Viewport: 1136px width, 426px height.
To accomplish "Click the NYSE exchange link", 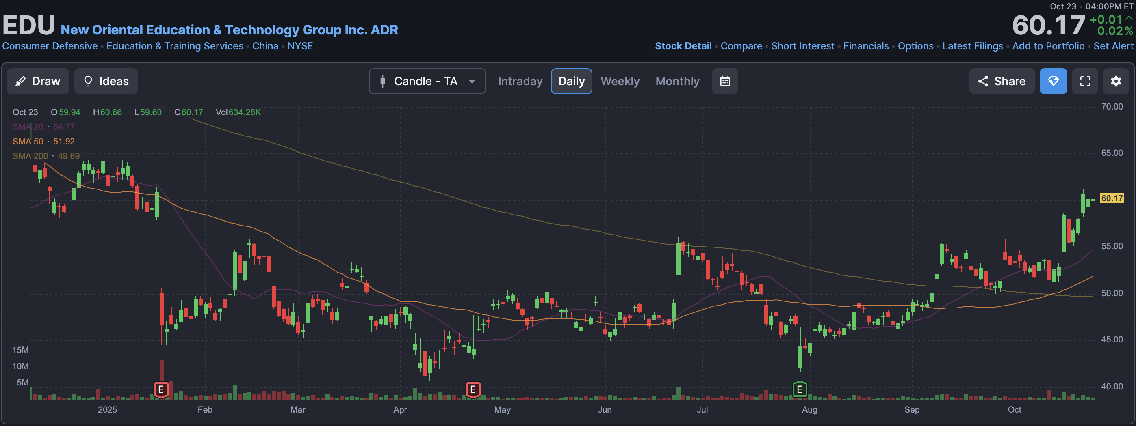I will 300,46.
